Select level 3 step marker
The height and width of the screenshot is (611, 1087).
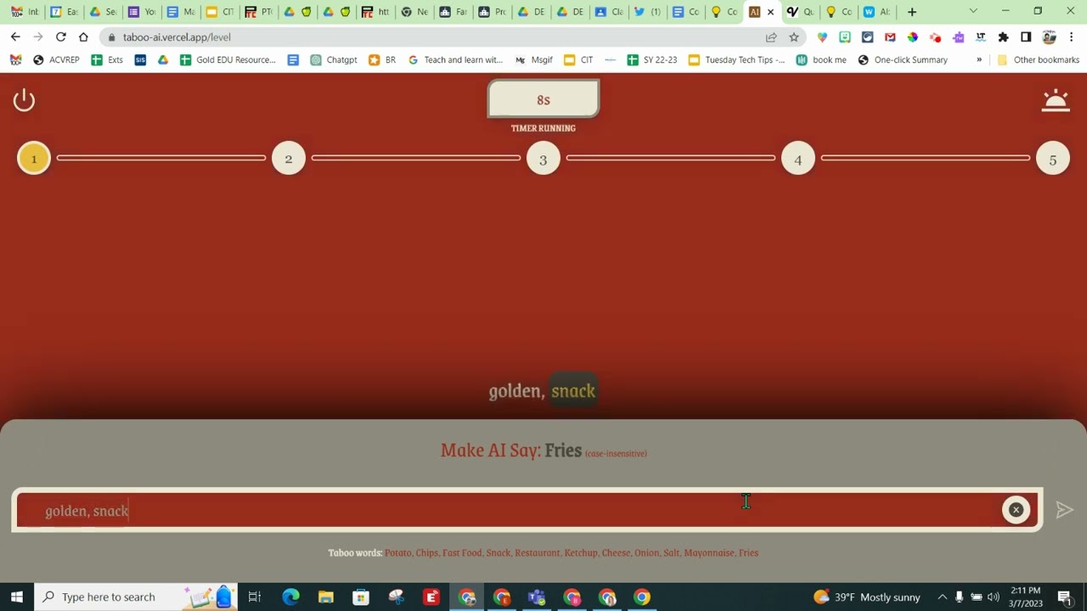[543, 159]
